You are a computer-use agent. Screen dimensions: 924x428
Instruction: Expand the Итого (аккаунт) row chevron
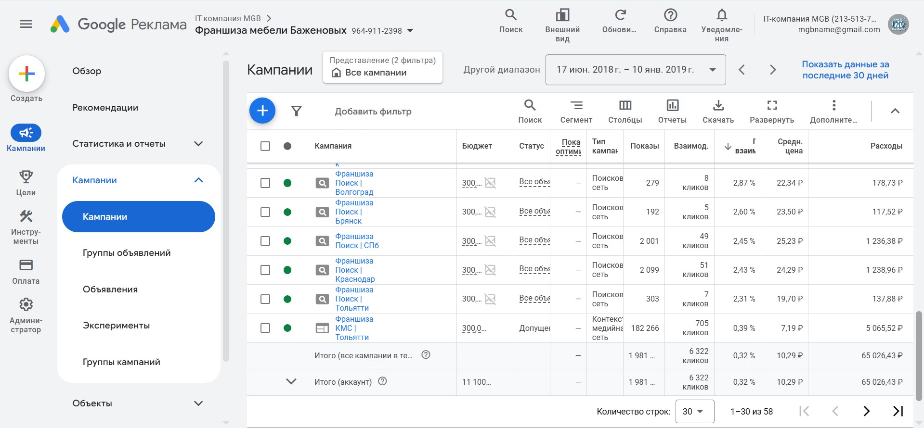(291, 381)
